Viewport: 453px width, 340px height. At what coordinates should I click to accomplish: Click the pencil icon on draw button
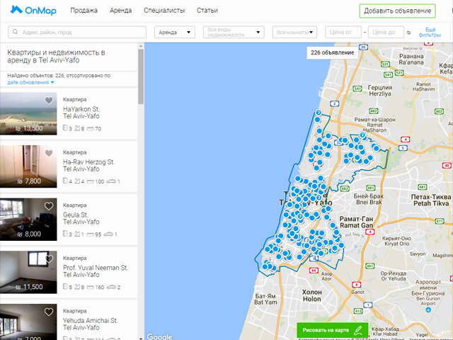coord(358,330)
